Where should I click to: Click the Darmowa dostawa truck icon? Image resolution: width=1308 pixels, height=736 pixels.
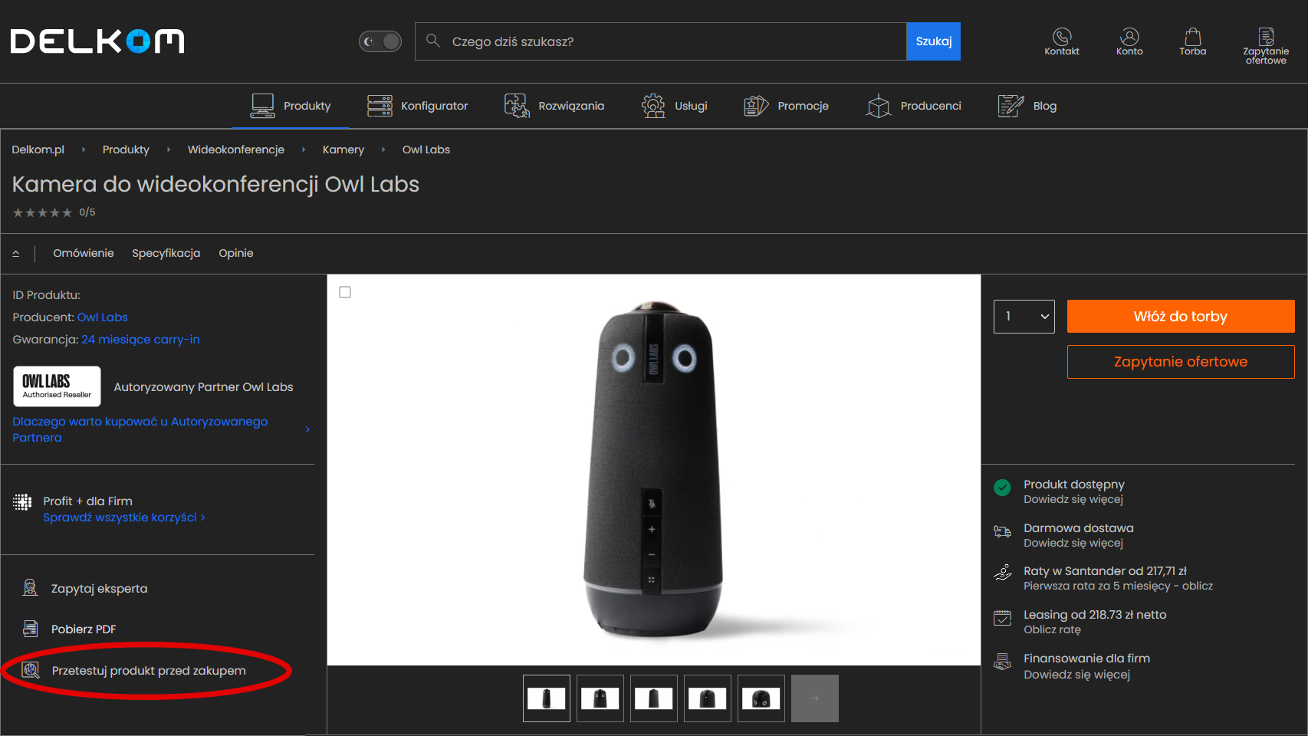[x=1002, y=531]
